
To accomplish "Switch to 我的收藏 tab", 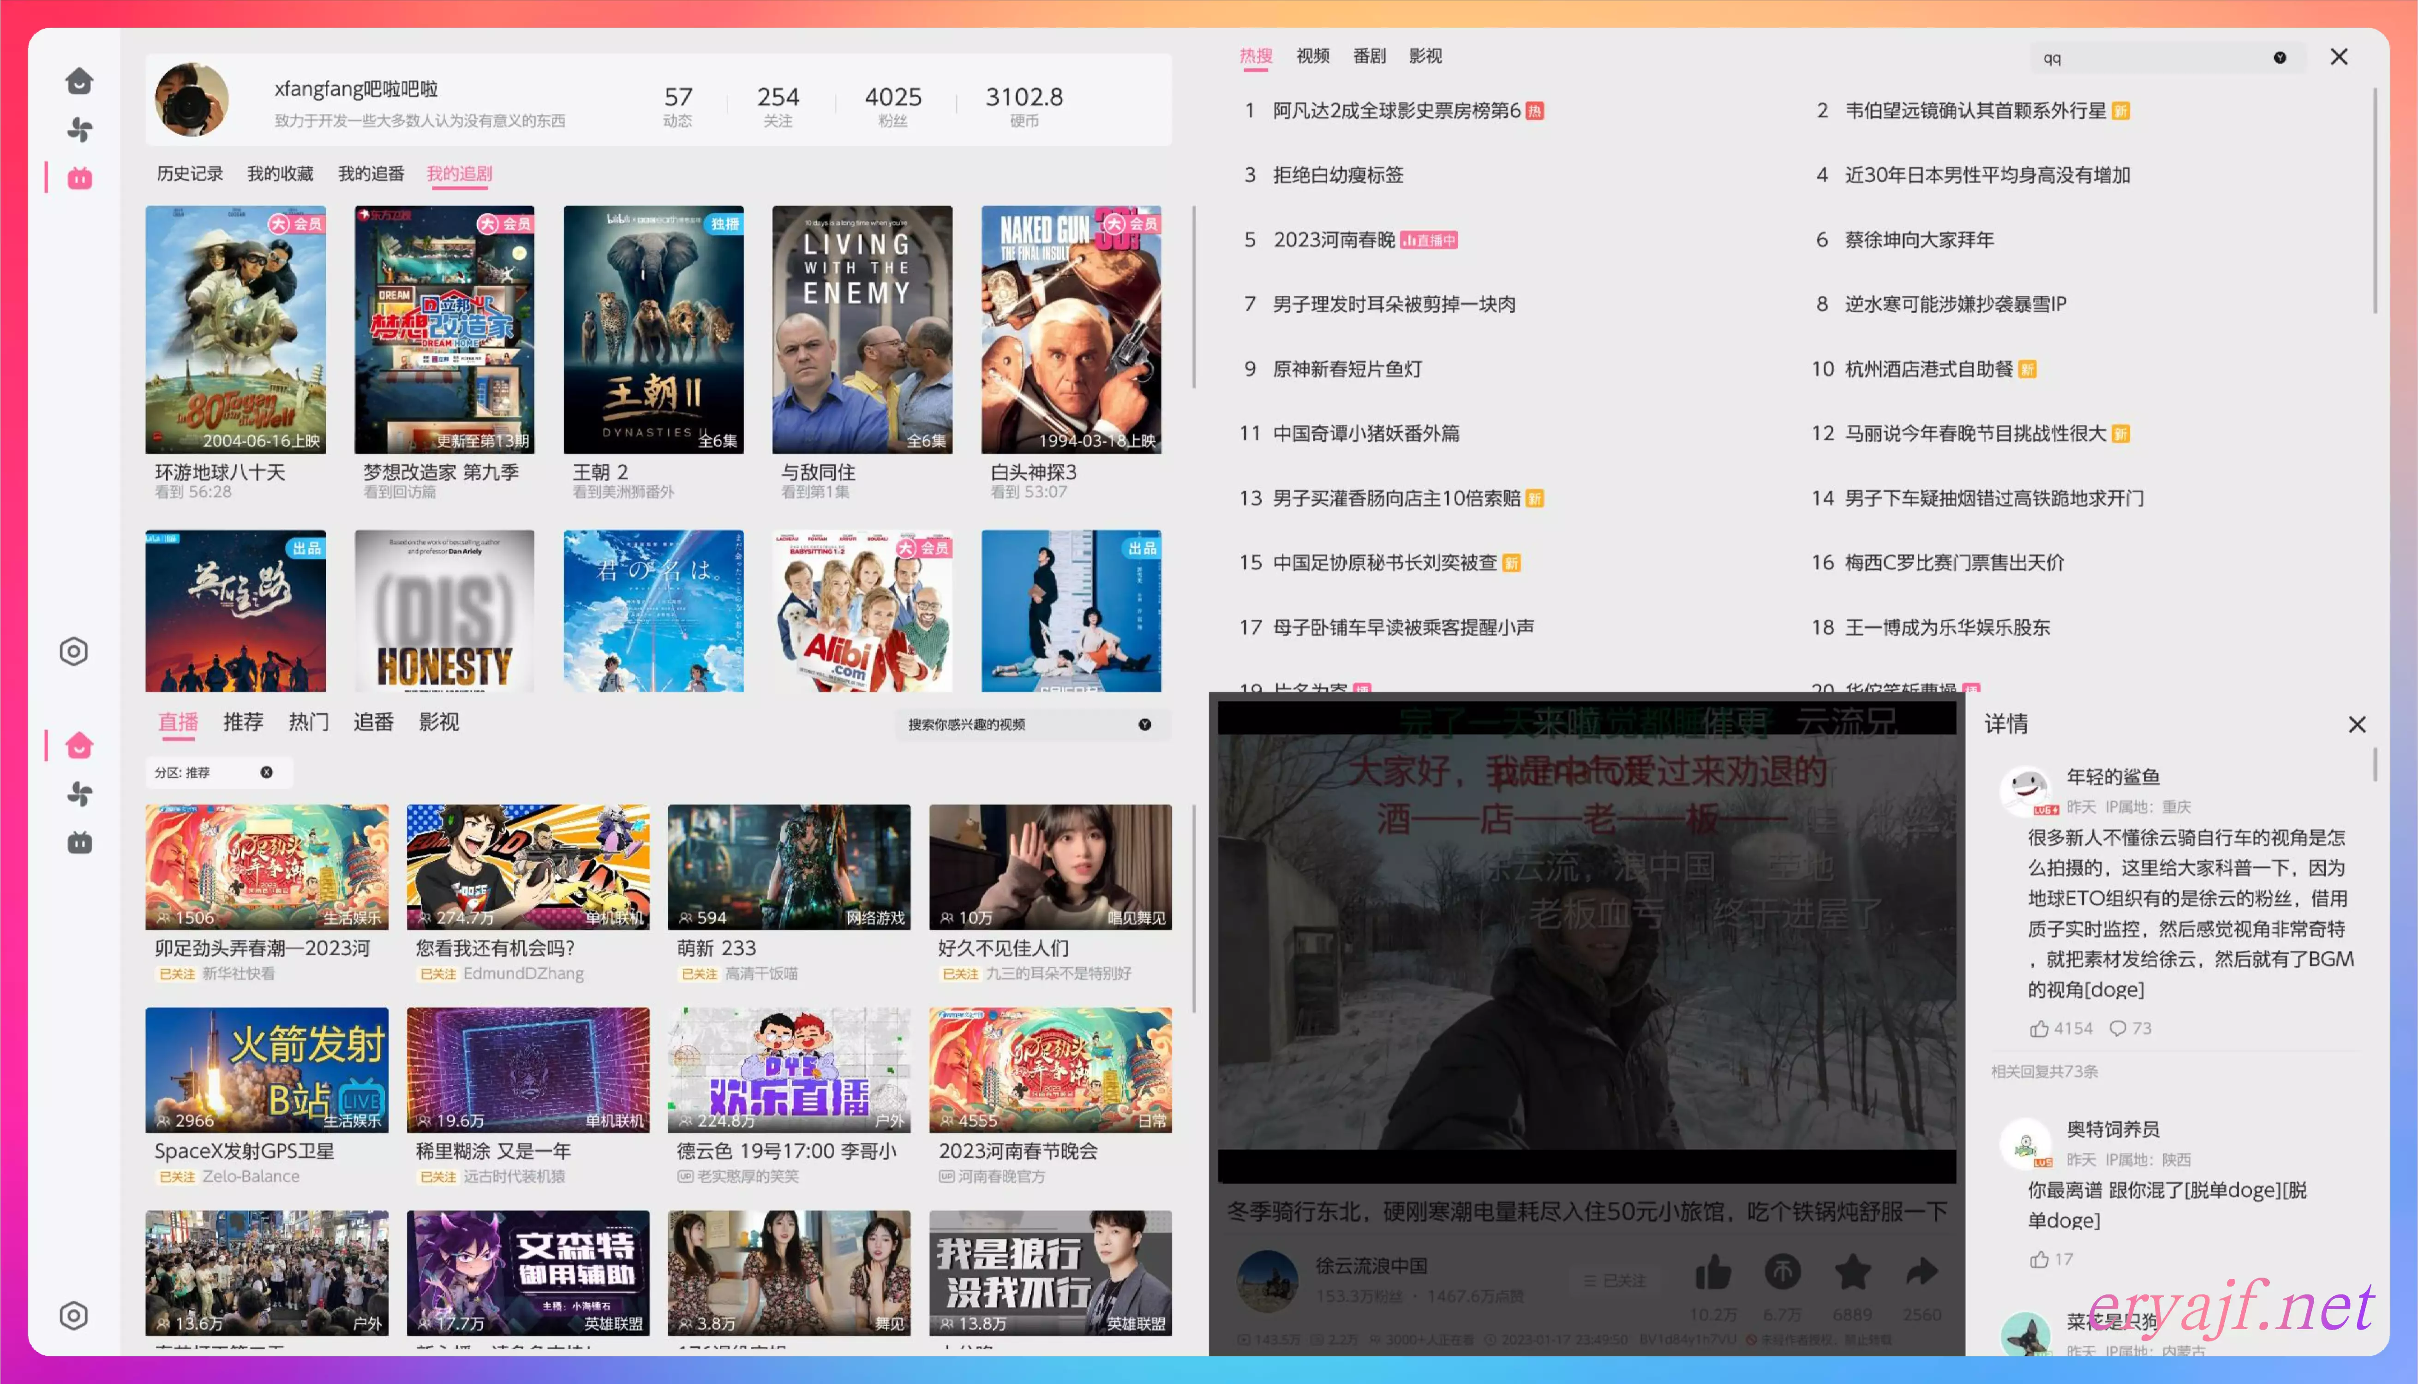I will [x=281, y=174].
